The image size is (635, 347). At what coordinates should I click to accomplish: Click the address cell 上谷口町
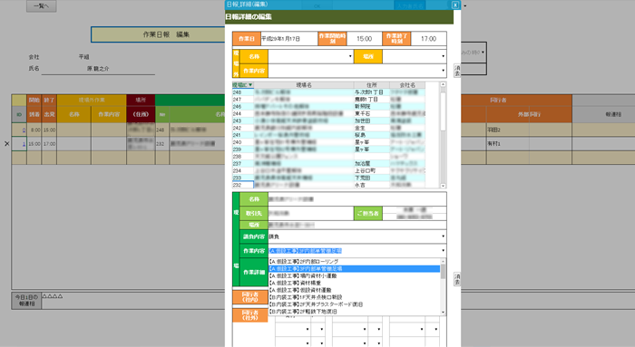click(x=372, y=170)
